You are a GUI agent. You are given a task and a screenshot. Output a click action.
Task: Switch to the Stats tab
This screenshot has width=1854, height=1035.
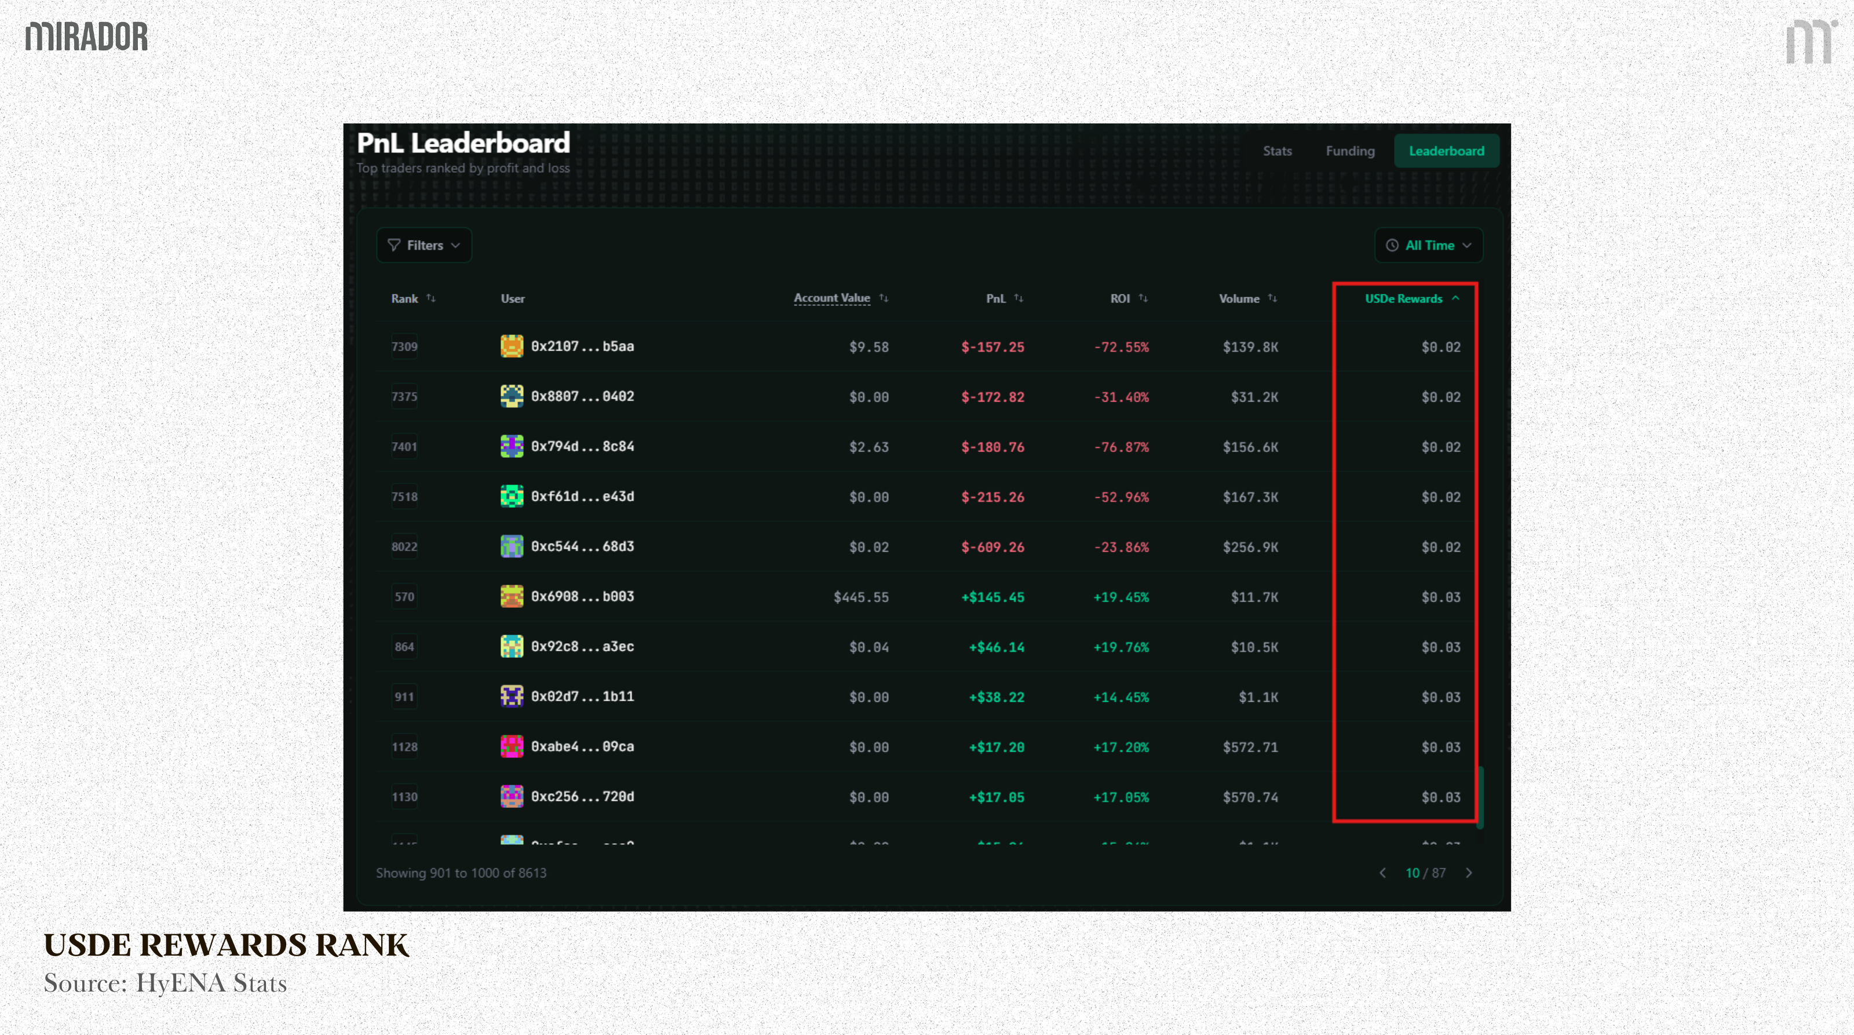tap(1277, 151)
